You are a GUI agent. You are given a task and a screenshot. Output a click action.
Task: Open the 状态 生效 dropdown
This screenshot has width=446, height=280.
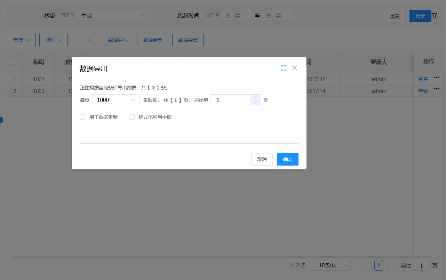click(x=113, y=16)
